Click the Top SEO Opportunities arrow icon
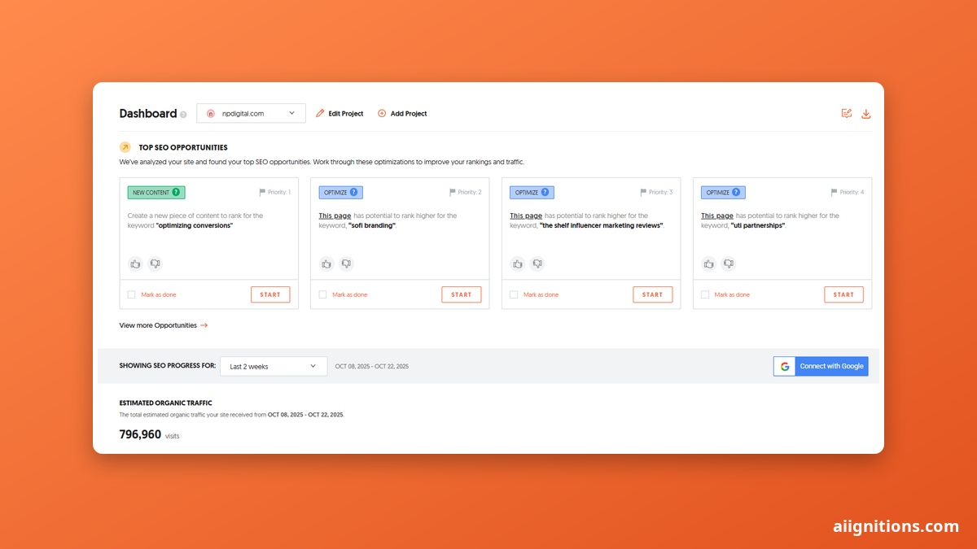The height and width of the screenshot is (549, 977). (x=125, y=147)
